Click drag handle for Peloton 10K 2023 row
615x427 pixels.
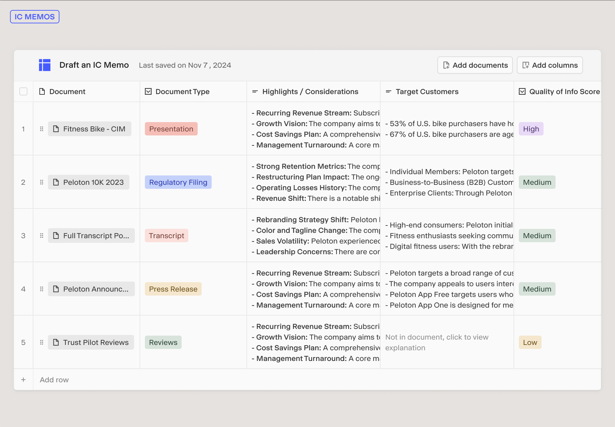point(42,182)
